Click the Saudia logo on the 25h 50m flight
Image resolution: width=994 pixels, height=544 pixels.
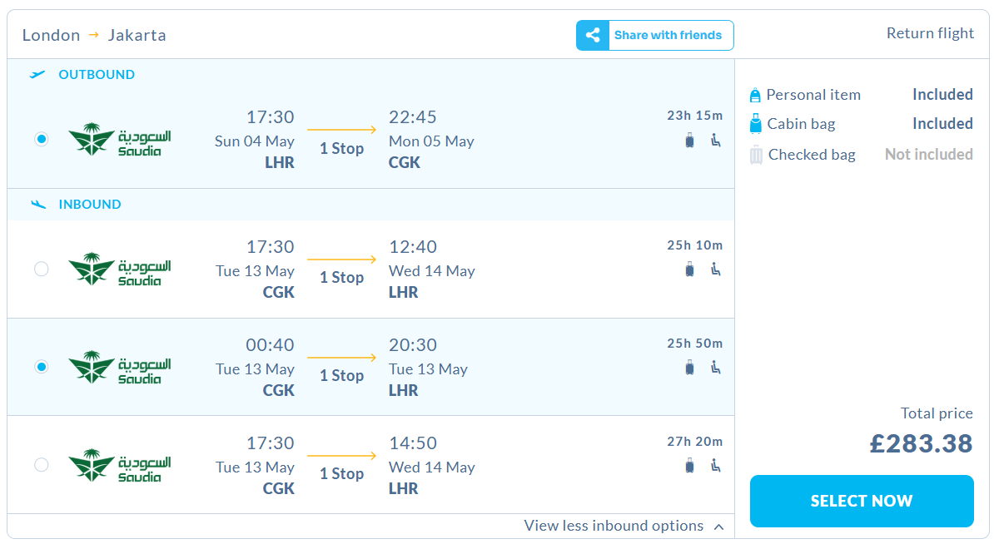120,367
